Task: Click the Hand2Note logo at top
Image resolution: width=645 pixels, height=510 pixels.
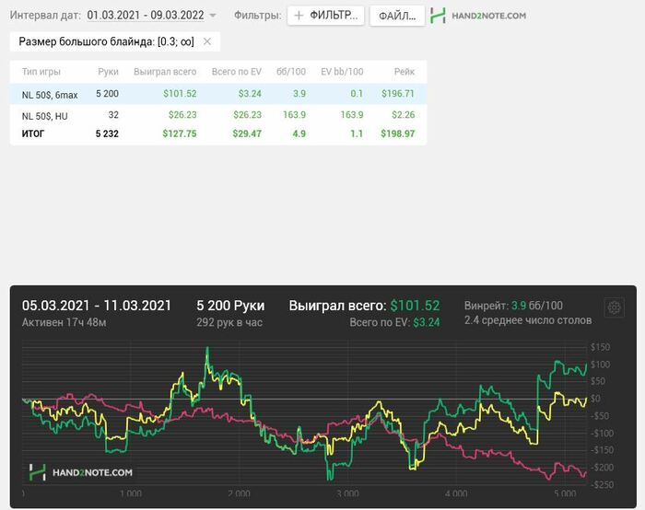Action: [438, 16]
